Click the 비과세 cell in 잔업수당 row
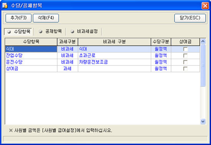This screenshot has height=145, width=211. (x=67, y=56)
